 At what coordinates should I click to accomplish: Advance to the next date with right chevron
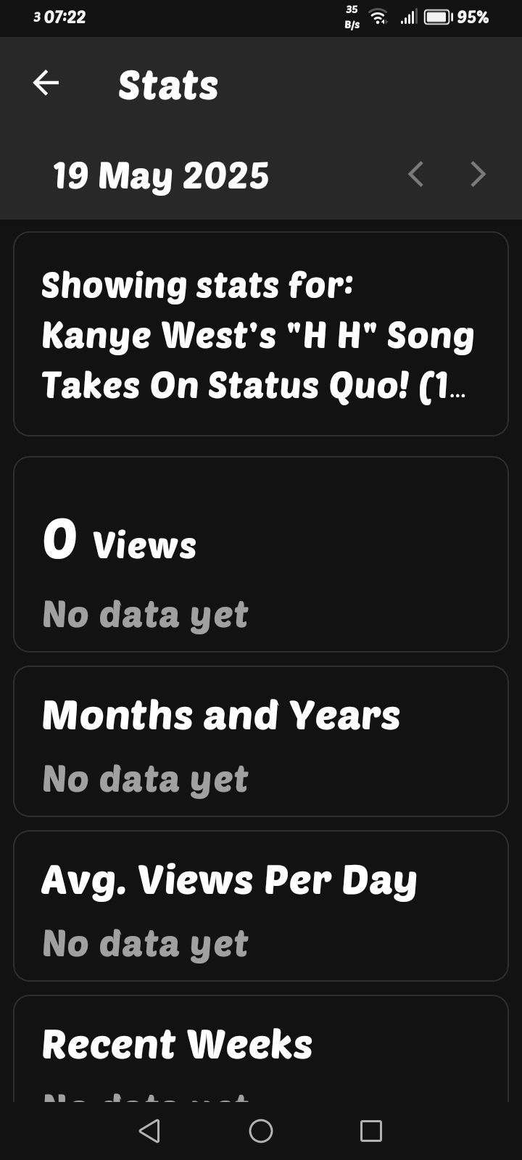click(477, 175)
